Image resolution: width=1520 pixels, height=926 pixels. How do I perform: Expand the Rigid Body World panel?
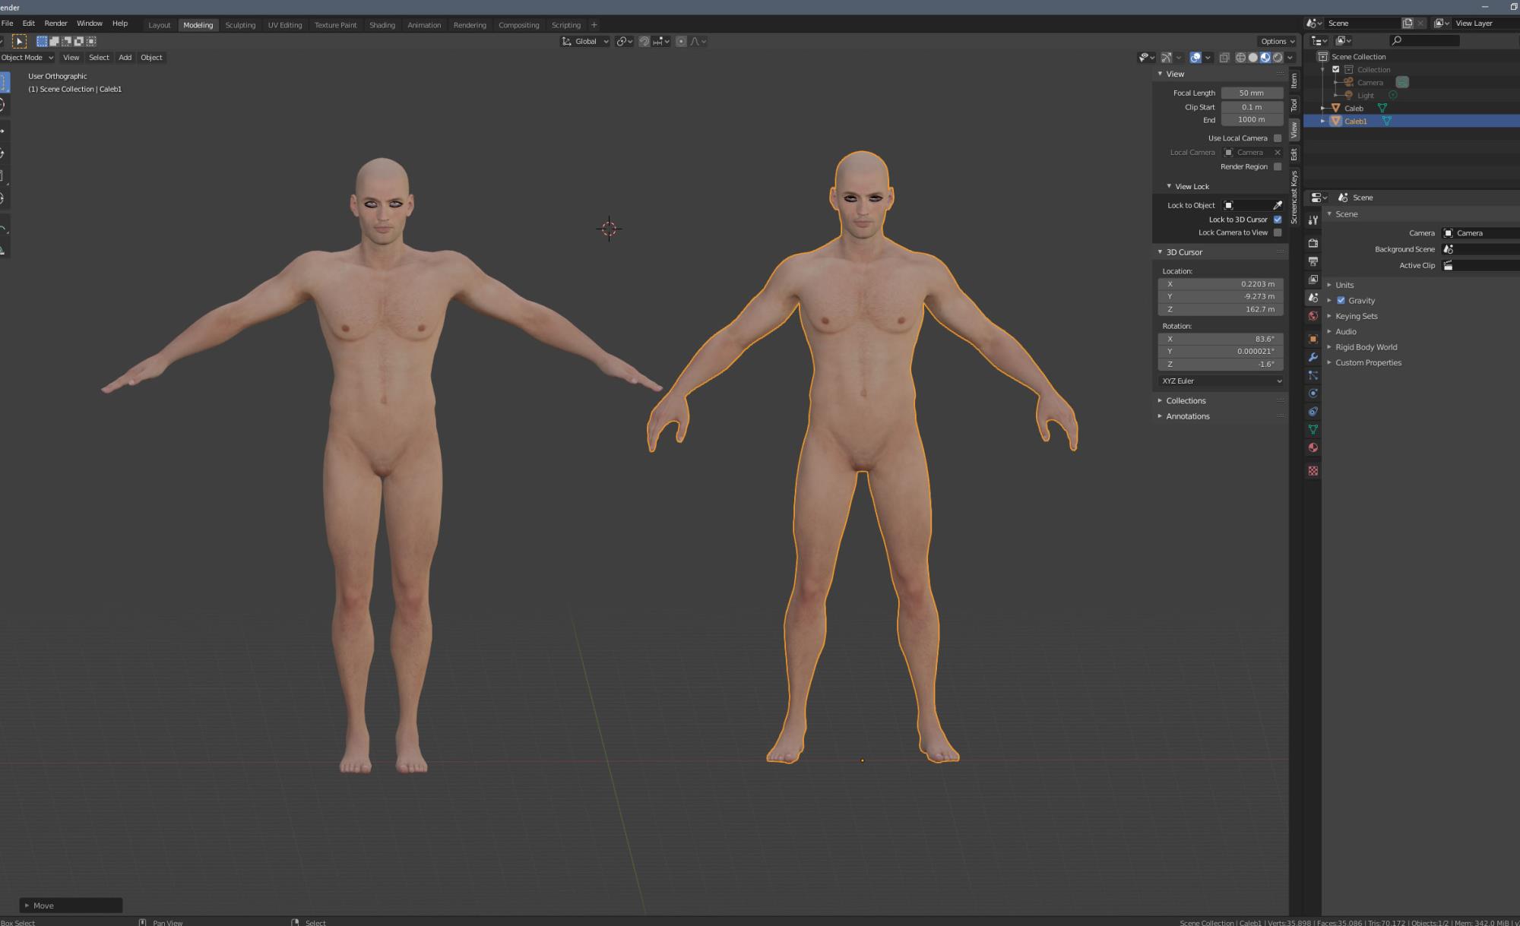[1366, 348]
